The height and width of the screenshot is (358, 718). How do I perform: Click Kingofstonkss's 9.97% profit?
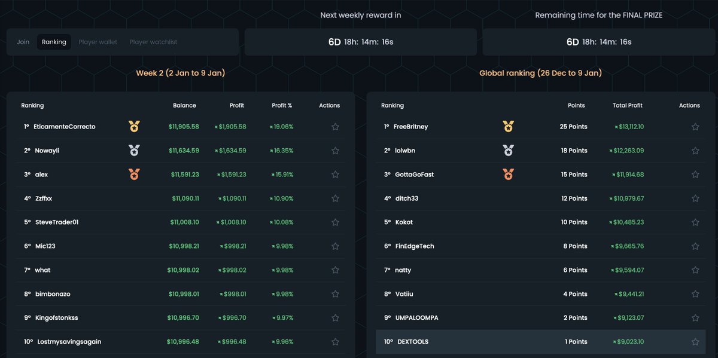282,318
